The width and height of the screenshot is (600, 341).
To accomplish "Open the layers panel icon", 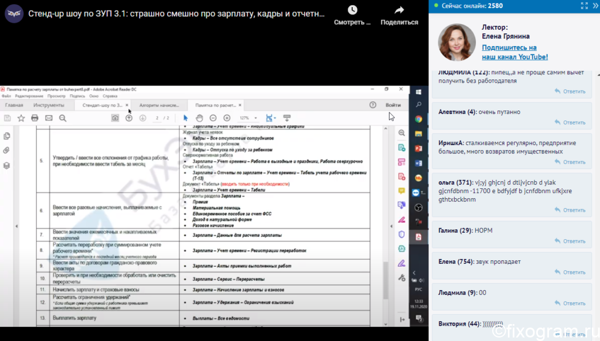I will coord(6,166).
